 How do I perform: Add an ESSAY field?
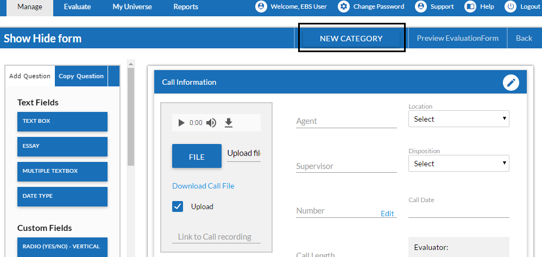tap(62, 146)
